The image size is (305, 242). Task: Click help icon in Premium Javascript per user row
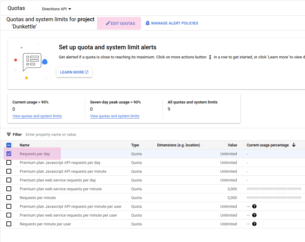click(254, 207)
